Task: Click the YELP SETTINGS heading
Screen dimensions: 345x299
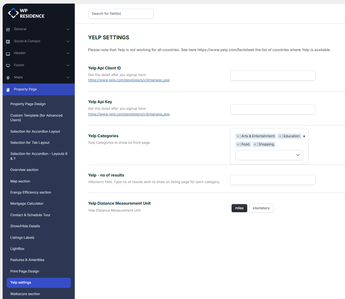Action: tap(109, 38)
